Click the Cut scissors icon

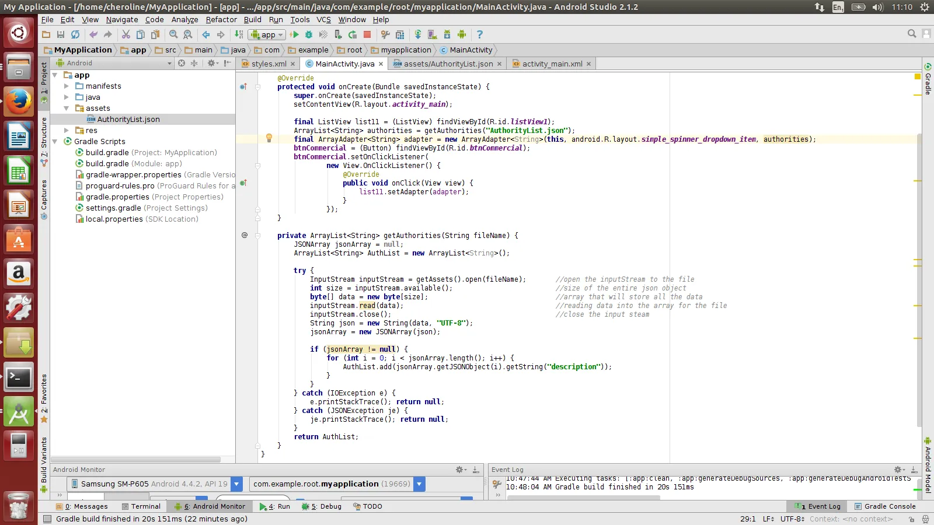tap(126, 35)
